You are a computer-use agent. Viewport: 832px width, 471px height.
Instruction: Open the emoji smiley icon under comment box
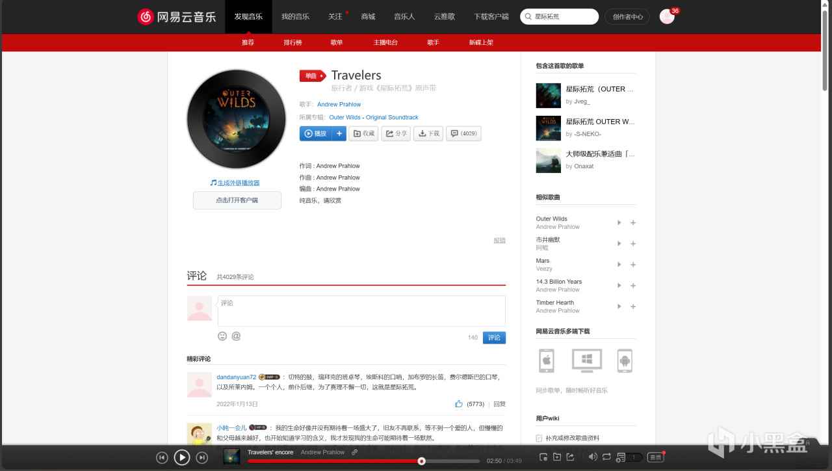(222, 336)
